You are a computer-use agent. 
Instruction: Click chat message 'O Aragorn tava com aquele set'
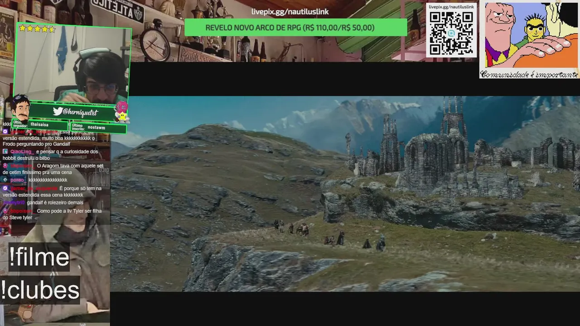[x=70, y=166]
